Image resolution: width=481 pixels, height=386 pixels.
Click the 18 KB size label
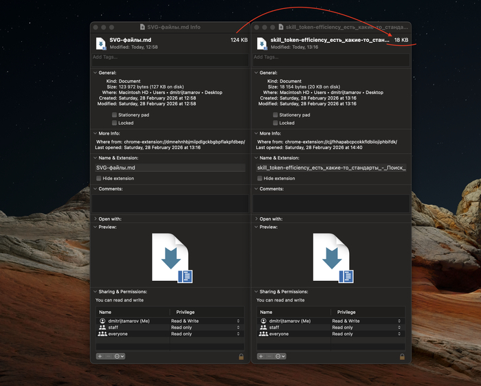pyautogui.click(x=401, y=40)
